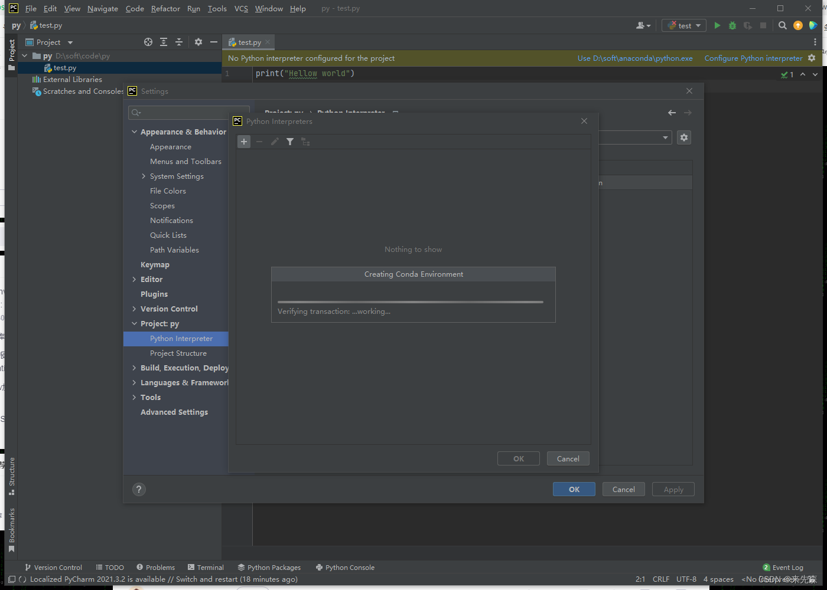Click the Apply button in Settings
Image resolution: width=827 pixels, height=590 pixels.
pos(673,489)
